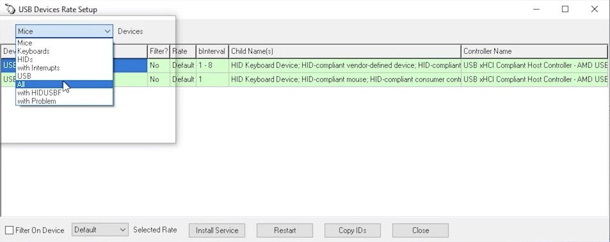Select All in the device dropdown
This screenshot has width=610, height=242.
click(x=64, y=84)
